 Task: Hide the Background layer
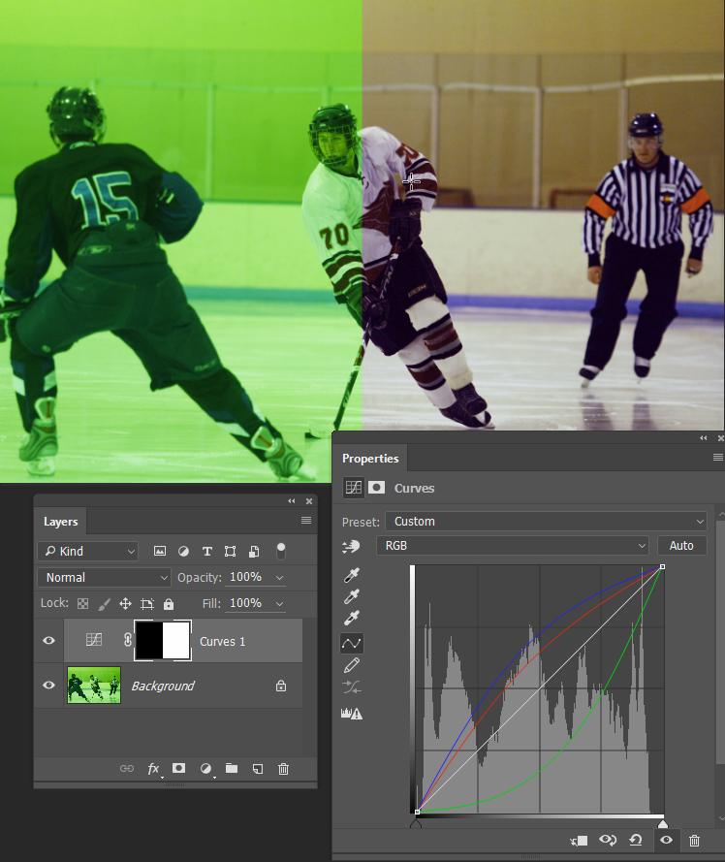pos(48,685)
